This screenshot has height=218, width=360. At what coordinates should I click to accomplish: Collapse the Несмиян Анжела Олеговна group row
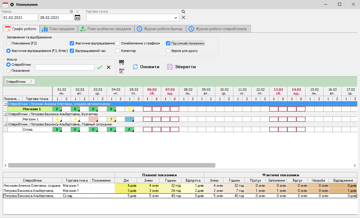[5, 104]
